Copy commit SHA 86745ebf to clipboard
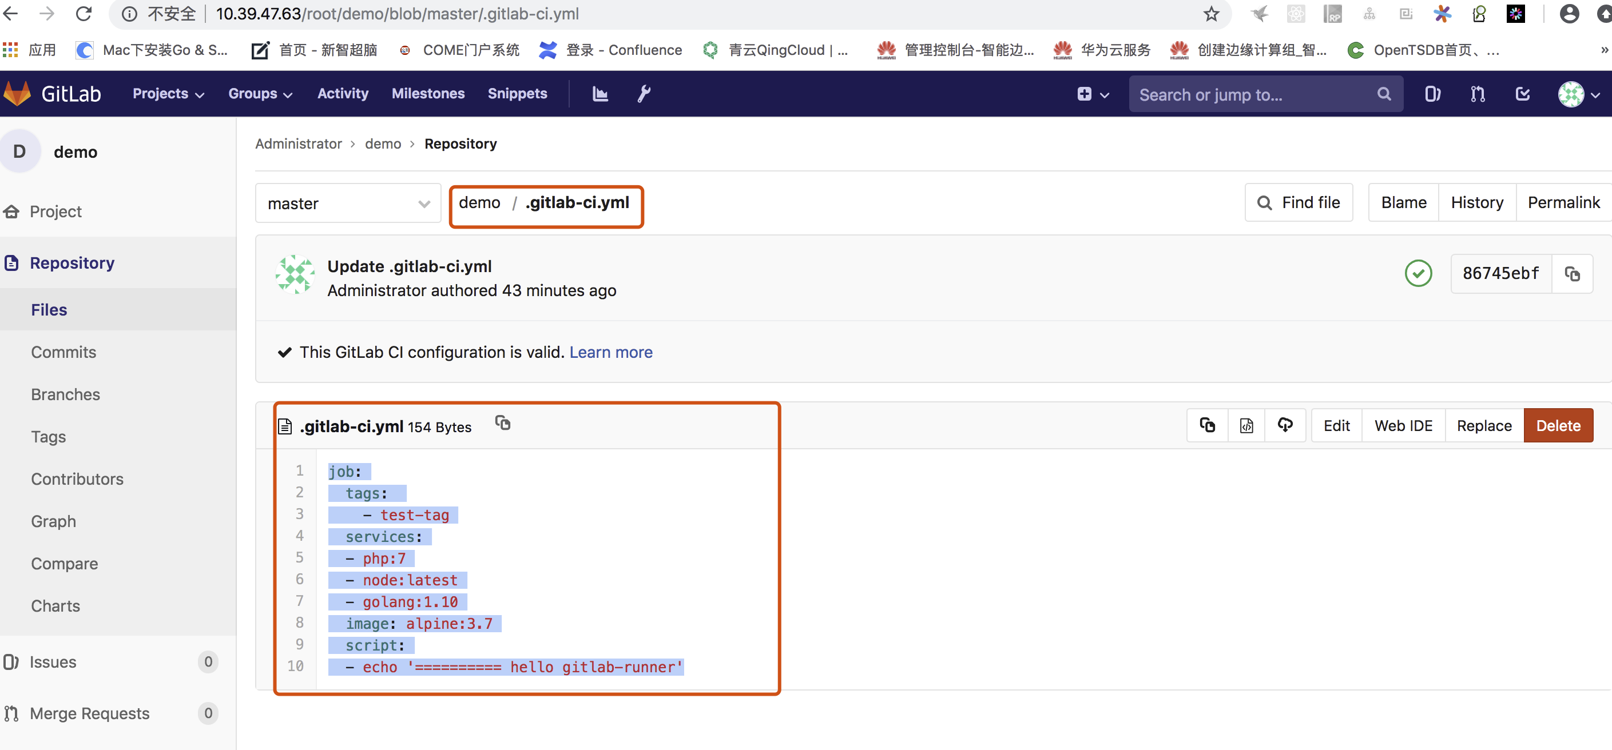Viewport: 1612px width, 750px height. 1572,273
